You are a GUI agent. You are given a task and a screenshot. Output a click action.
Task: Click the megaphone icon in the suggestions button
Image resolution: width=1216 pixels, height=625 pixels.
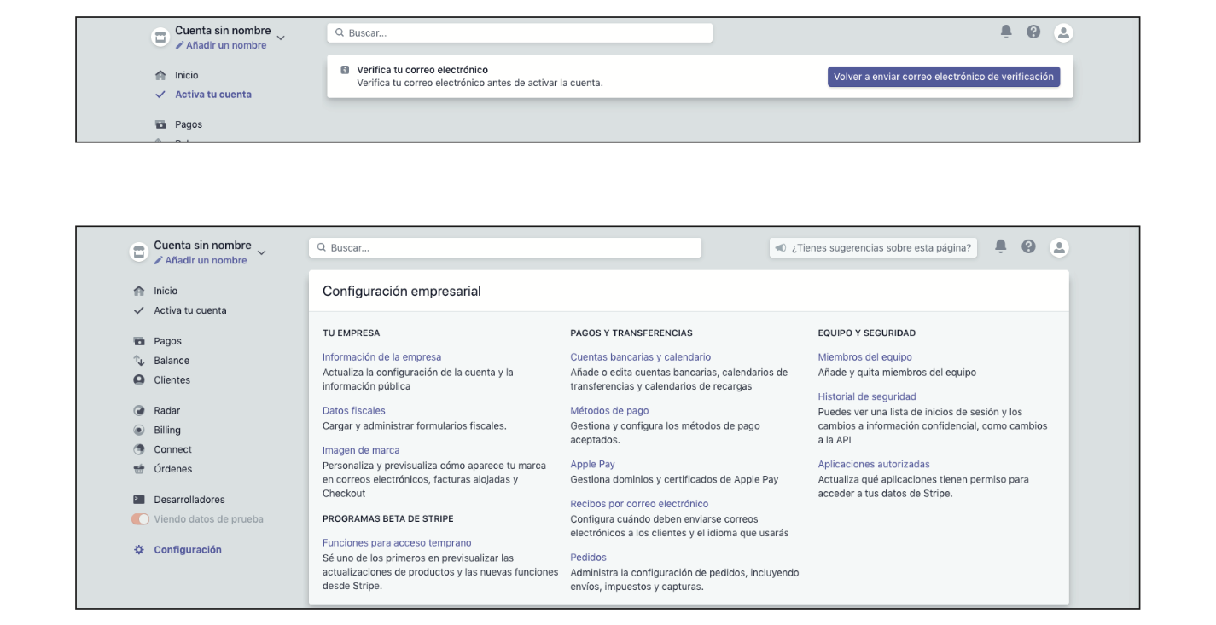point(780,248)
